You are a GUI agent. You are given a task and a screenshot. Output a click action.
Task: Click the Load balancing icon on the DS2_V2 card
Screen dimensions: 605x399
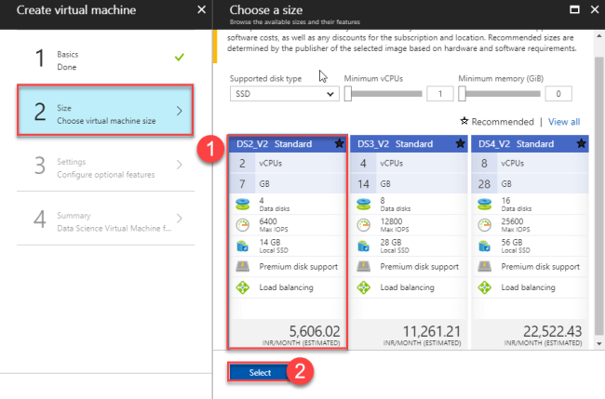tap(243, 287)
